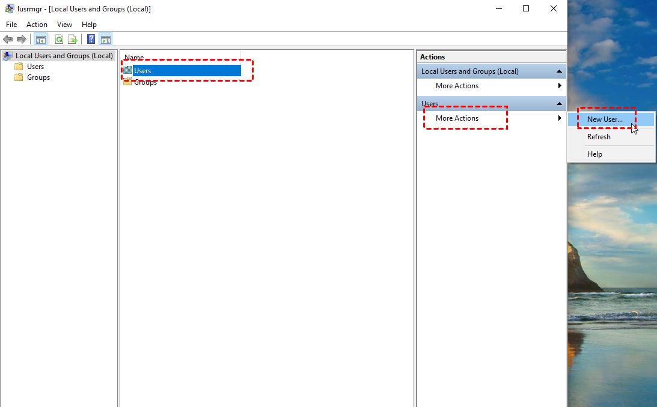Toggle the Show/Hide Console Tree icon
This screenshot has width=657, height=407.
click(x=41, y=40)
